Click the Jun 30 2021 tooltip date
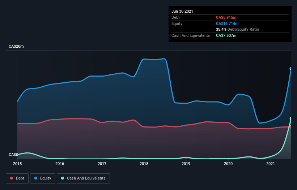This screenshot has height=190, width=297. [182, 11]
